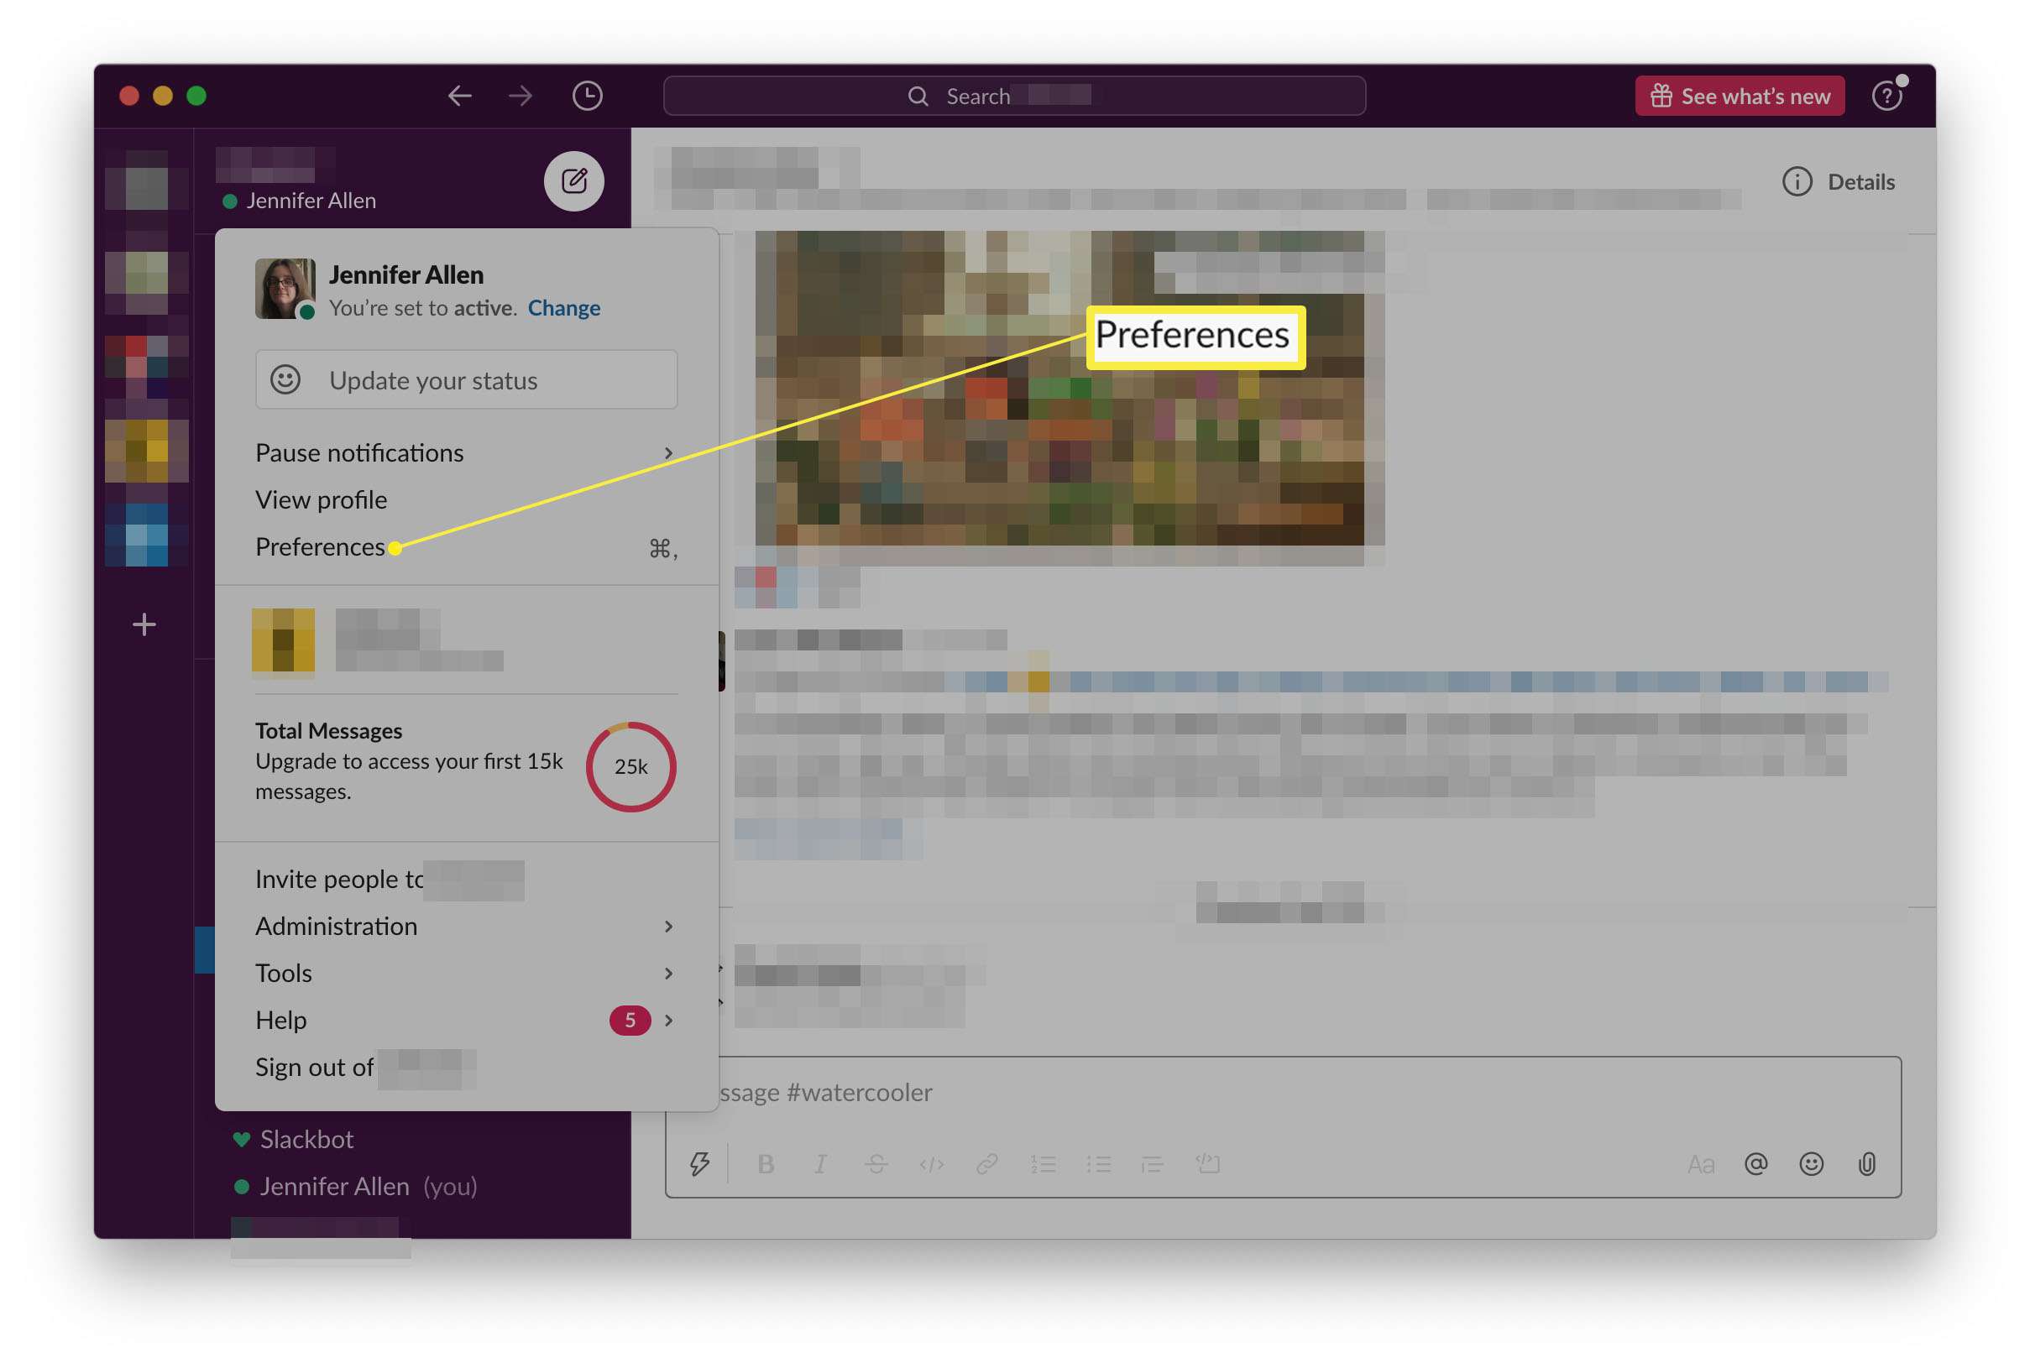Click the Update your status field
The height and width of the screenshot is (1363, 2030).
[x=464, y=379]
